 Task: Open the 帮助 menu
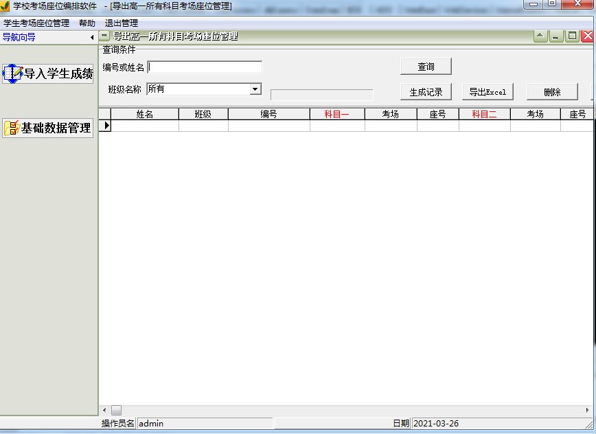point(87,23)
